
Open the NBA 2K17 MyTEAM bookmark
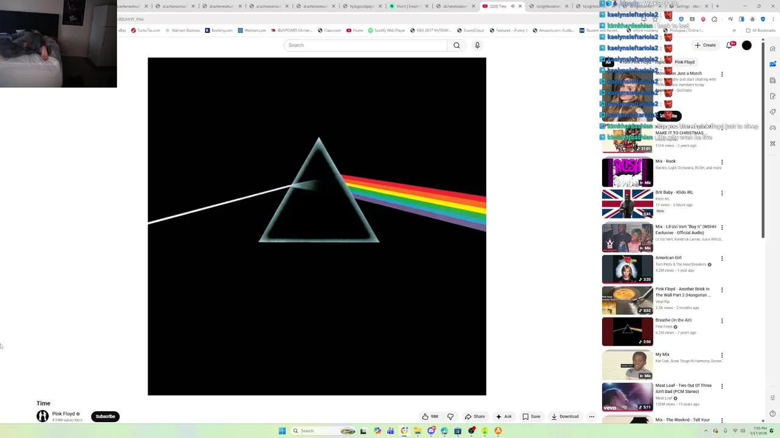[x=430, y=30]
